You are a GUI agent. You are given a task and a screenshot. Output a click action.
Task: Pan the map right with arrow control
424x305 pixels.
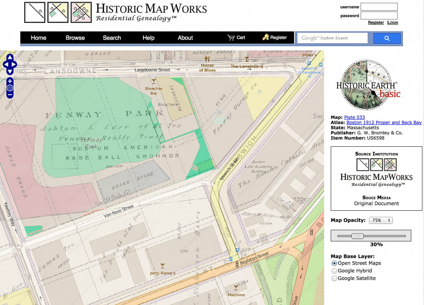(14, 64)
